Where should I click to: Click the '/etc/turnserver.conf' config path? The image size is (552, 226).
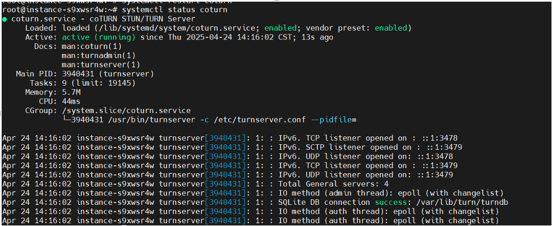click(x=260, y=120)
